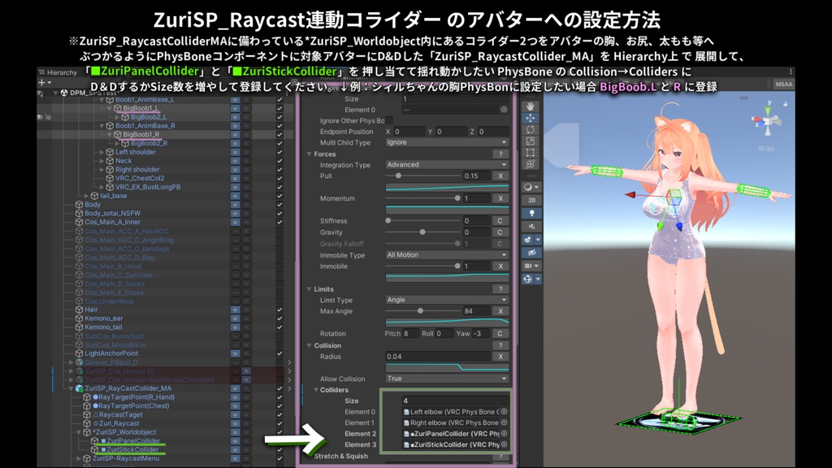Collapse the Forces section
Image resolution: width=832 pixels, height=468 pixels.
309,154
